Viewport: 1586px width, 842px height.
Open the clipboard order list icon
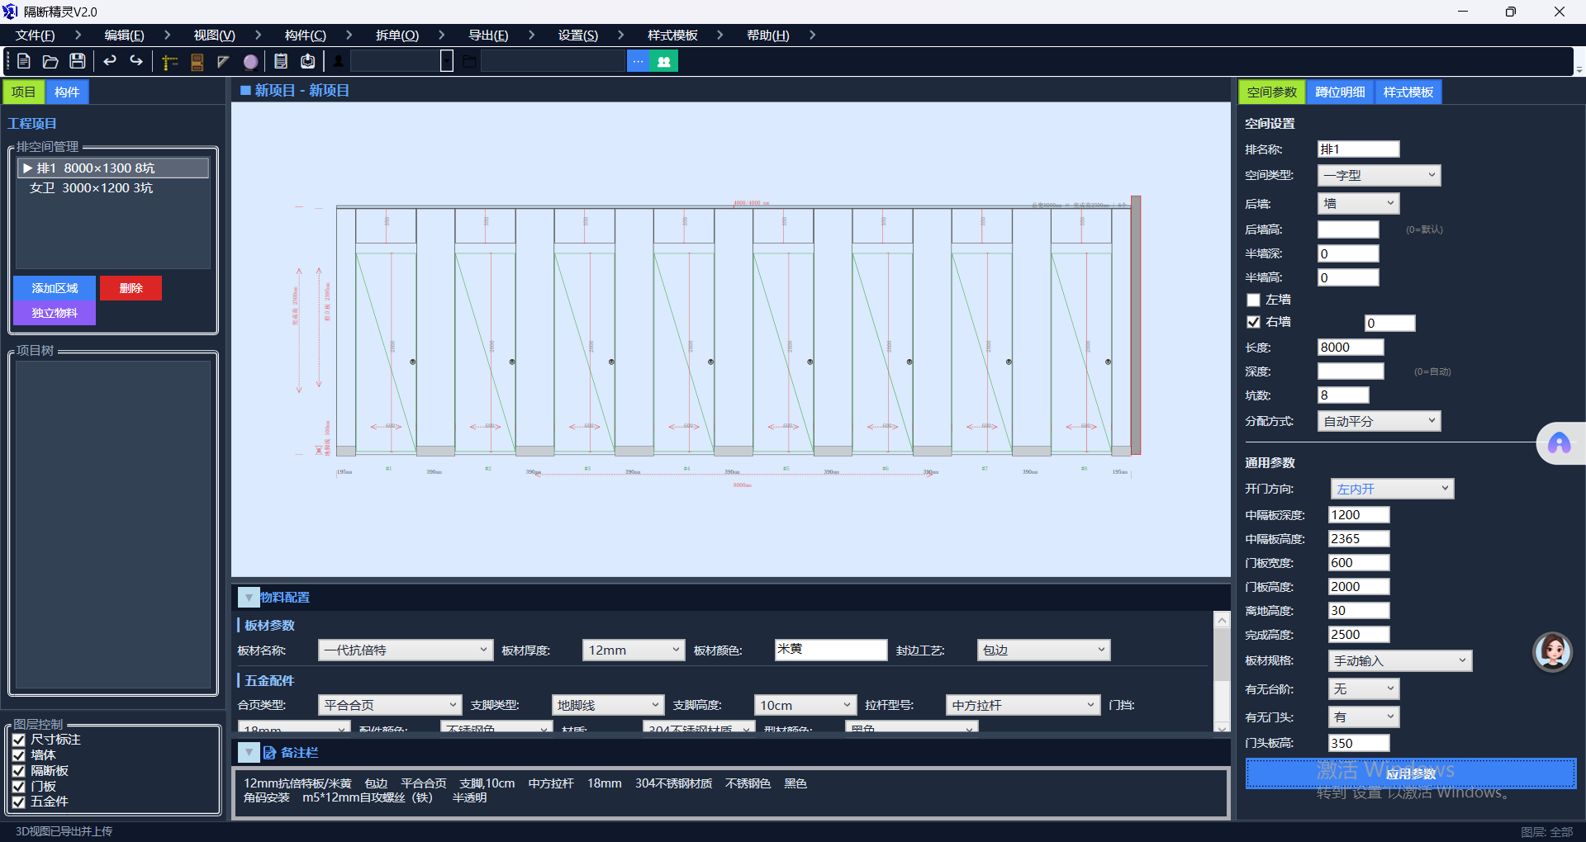pyautogui.click(x=281, y=61)
